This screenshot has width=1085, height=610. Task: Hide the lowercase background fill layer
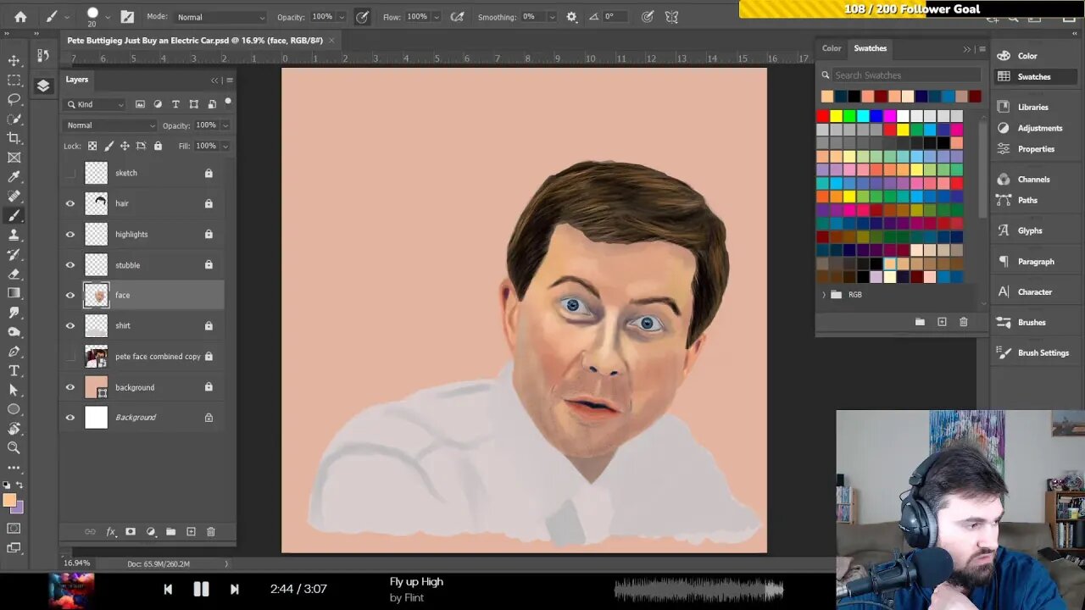click(70, 387)
